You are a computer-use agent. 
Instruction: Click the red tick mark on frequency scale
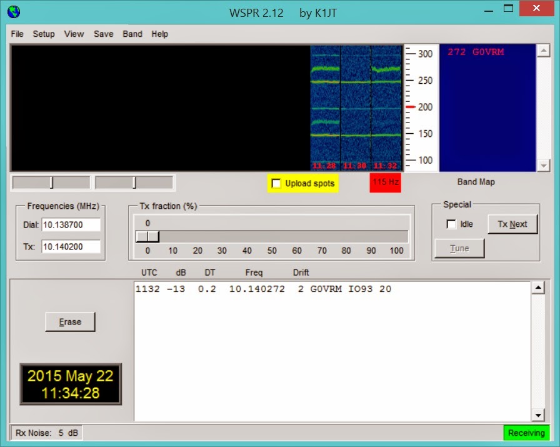409,106
